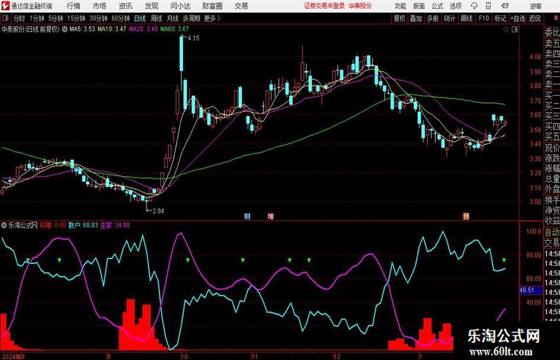Click the 自动 label in right panel
This screenshot has height=360, width=560.
552,232
